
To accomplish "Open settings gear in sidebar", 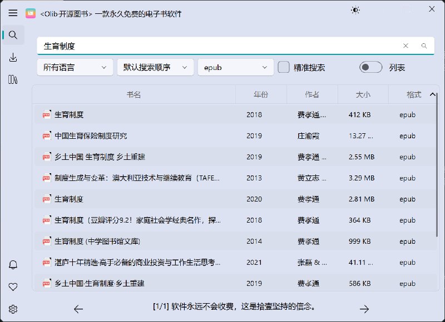I will click(x=13, y=309).
